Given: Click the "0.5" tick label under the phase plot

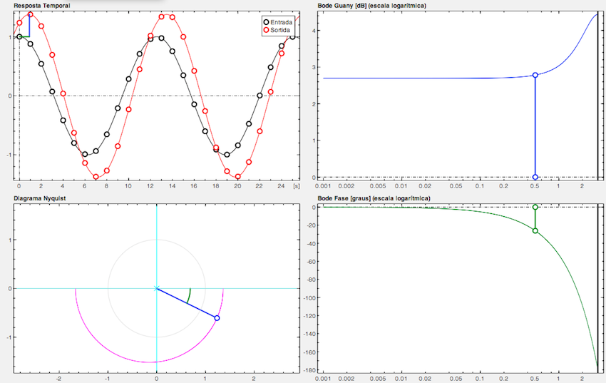Looking at the screenshot, I should pos(535,379).
